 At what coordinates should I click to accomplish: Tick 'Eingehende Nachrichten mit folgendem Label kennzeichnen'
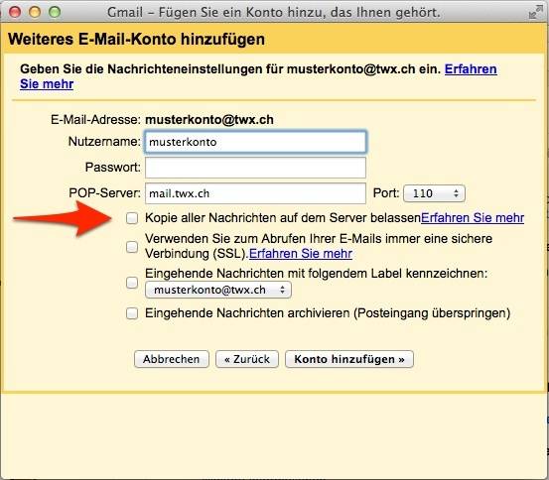point(132,283)
